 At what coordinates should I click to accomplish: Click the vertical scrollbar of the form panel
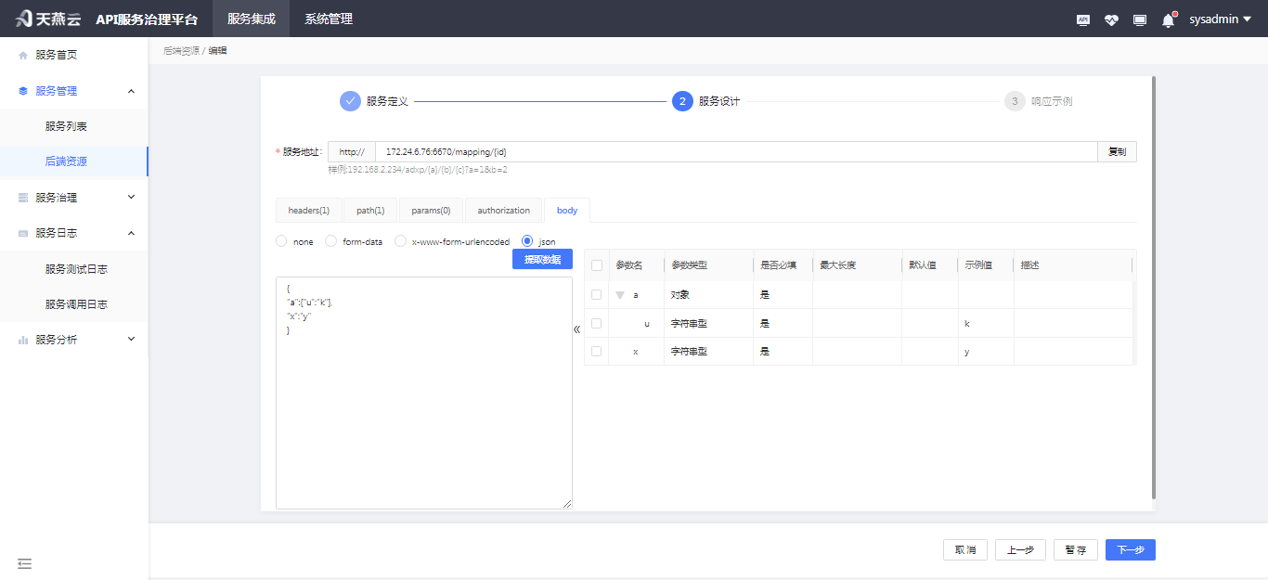[1154, 288]
